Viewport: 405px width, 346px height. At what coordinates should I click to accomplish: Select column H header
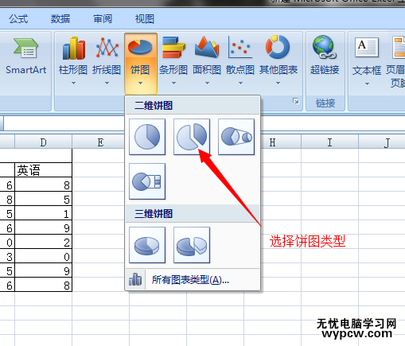click(272, 142)
